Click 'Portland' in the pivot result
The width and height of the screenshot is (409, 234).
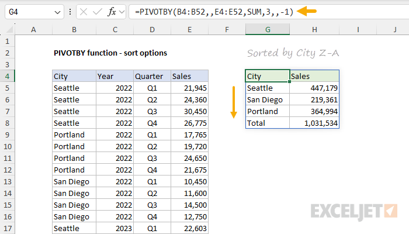click(x=268, y=112)
